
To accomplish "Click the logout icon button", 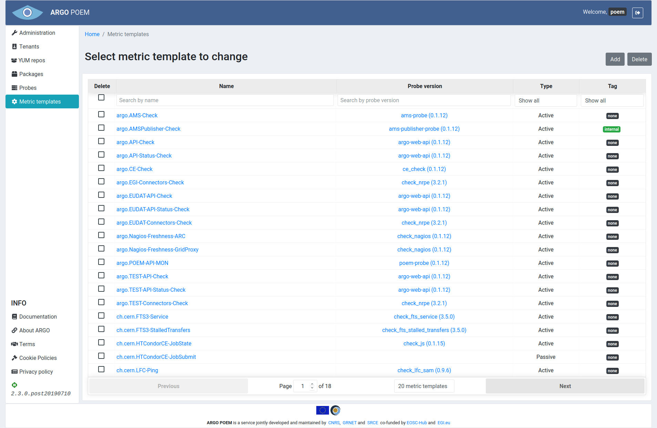I will coord(637,12).
